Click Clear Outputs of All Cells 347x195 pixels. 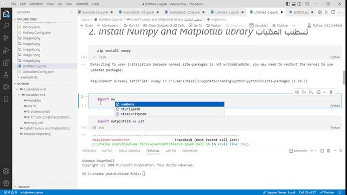tap(164, 25)
